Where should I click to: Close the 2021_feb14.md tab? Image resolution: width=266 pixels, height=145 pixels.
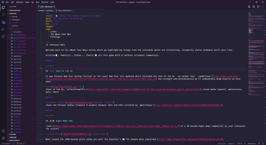pos(54,7)
